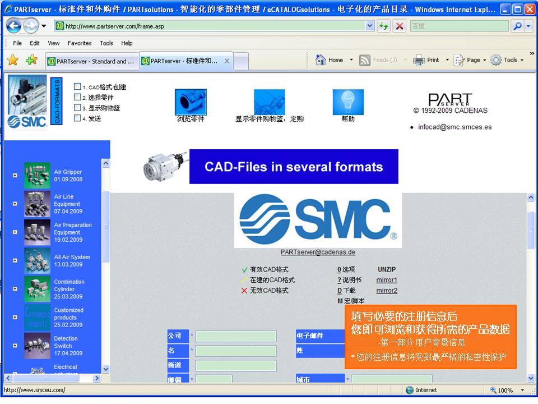This screenshot has width=538, height=404.
Task: Open the zoom level dropdown arrow
Action: tap(522, 391)
